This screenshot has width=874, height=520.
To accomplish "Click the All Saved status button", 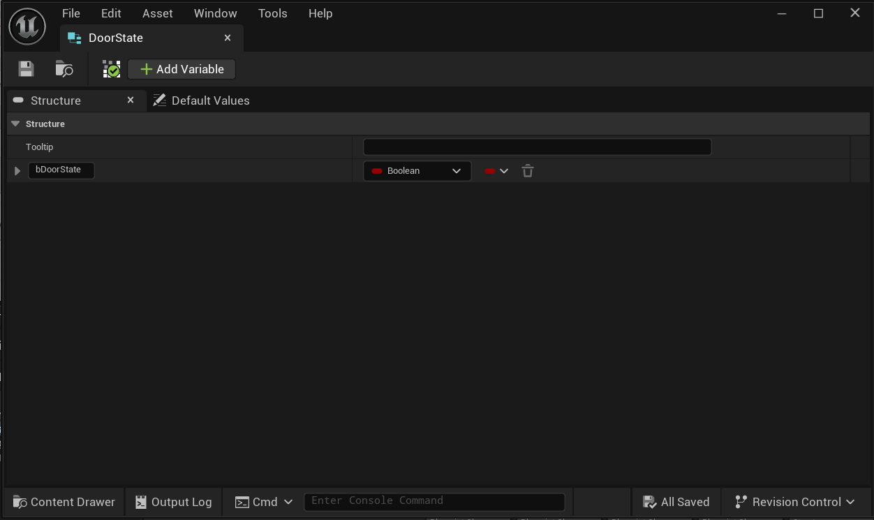I will 676,502.
